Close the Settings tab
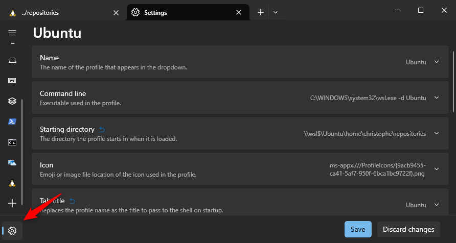The height and width of the screenshot is (243, 456). tap(238, 12)
